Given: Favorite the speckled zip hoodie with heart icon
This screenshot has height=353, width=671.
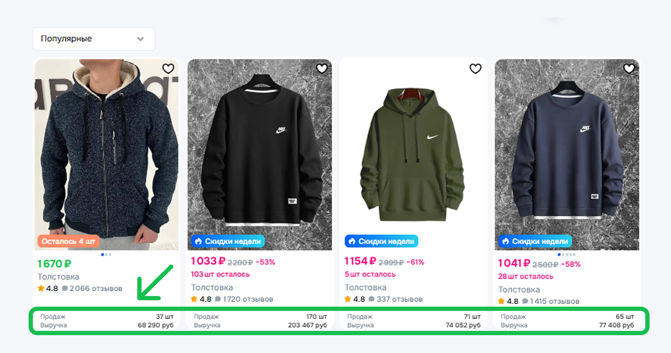Looking at the screenshot, I should click(x=168, y=68).
